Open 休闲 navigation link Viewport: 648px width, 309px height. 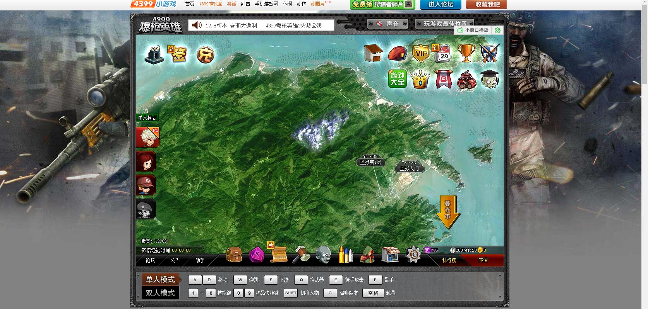pyautogui.click(x=288, y=4)
